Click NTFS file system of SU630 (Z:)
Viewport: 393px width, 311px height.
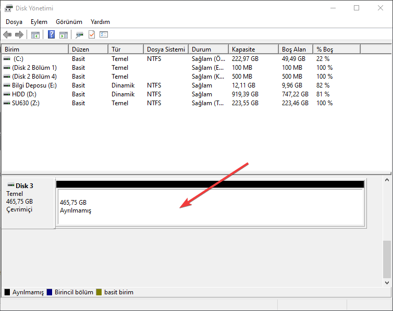click(x=154, y=103)
